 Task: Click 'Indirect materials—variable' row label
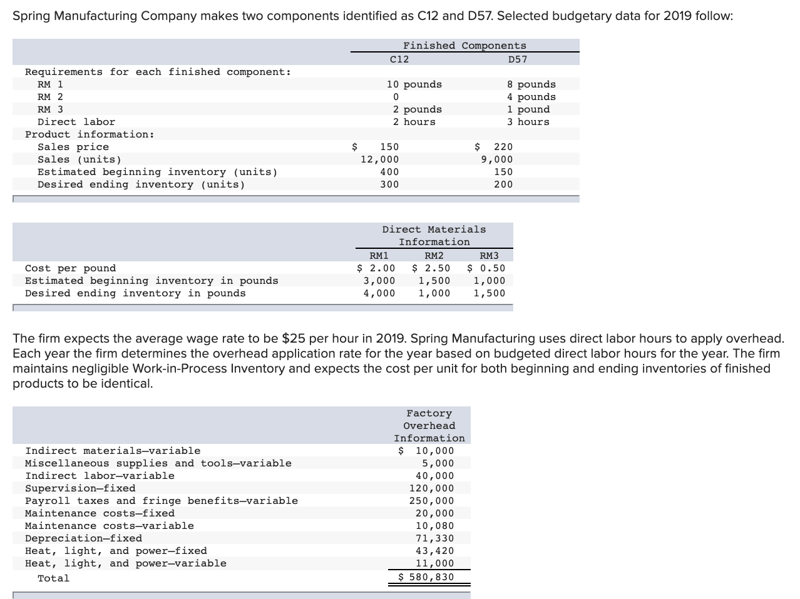pyautogui.click(x=113, y=451)
